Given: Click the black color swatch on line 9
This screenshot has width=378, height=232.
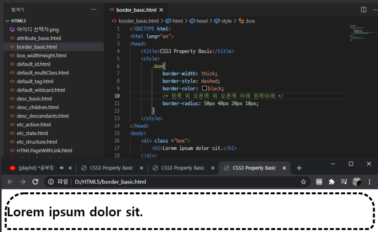Looking at the screenshot, I should (x=204, y=89).
